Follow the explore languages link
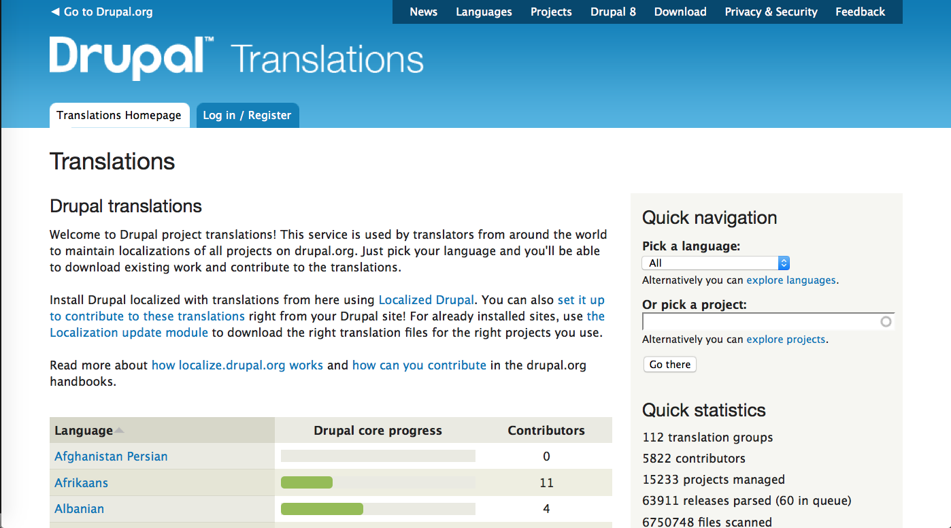951x528 pixels. click(x=791, y=280)
